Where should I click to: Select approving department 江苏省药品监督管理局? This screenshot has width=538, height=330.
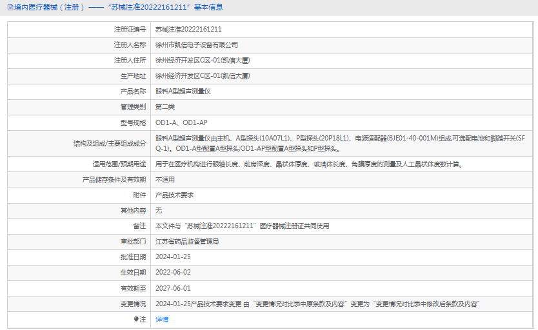[187, 242]
